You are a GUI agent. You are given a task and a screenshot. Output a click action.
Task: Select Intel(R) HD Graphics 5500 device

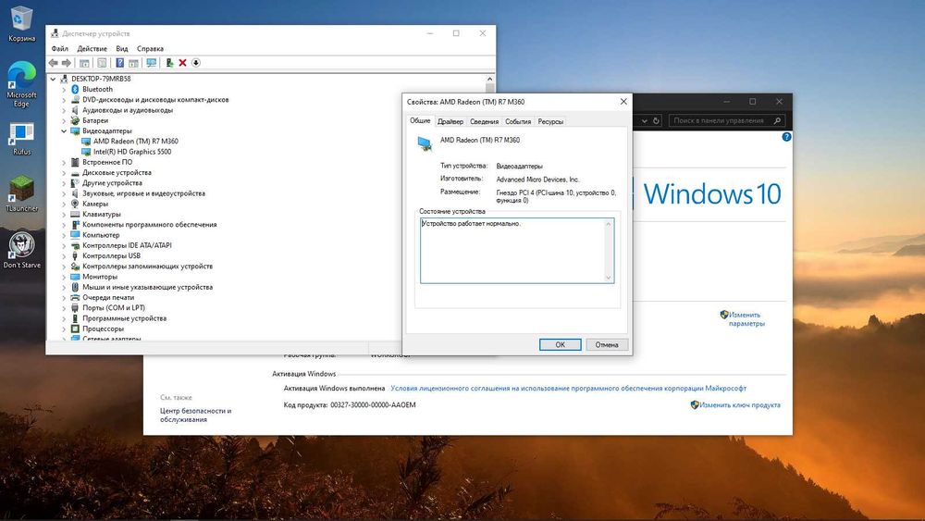pyautogui.click(x=131, y=152)
